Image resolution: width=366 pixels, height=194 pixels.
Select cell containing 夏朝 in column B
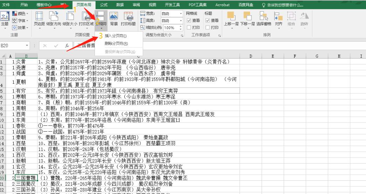tap(26, 82)
